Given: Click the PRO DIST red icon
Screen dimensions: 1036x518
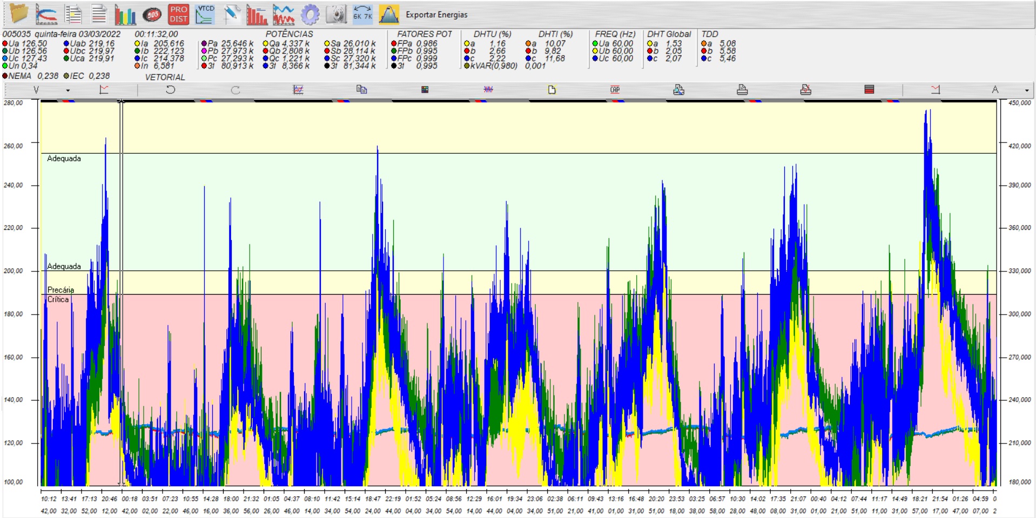Looking at the screenshot, I should 178,15.
